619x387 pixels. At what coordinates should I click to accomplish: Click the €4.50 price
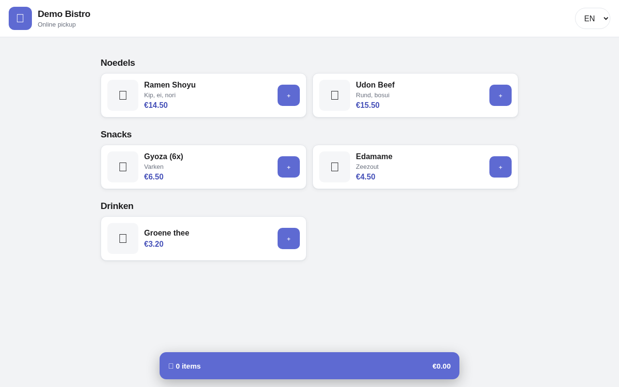point(366,177)
